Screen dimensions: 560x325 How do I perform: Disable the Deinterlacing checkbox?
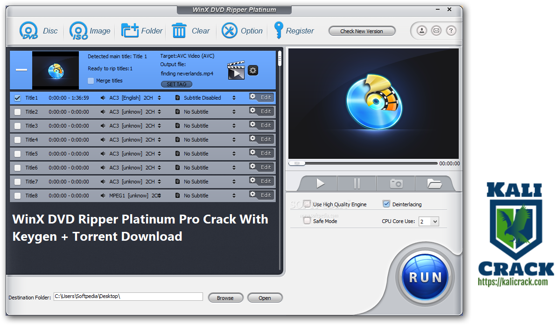click(x=386, y=204)
